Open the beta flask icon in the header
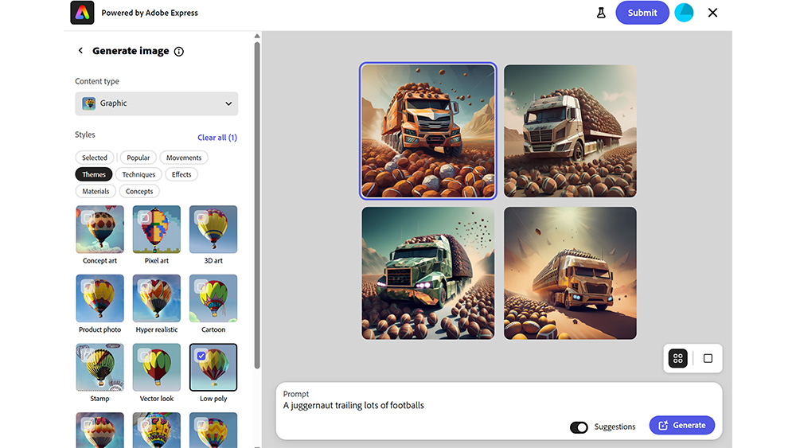This screenshot has width=796, height=448. [601, 13]
